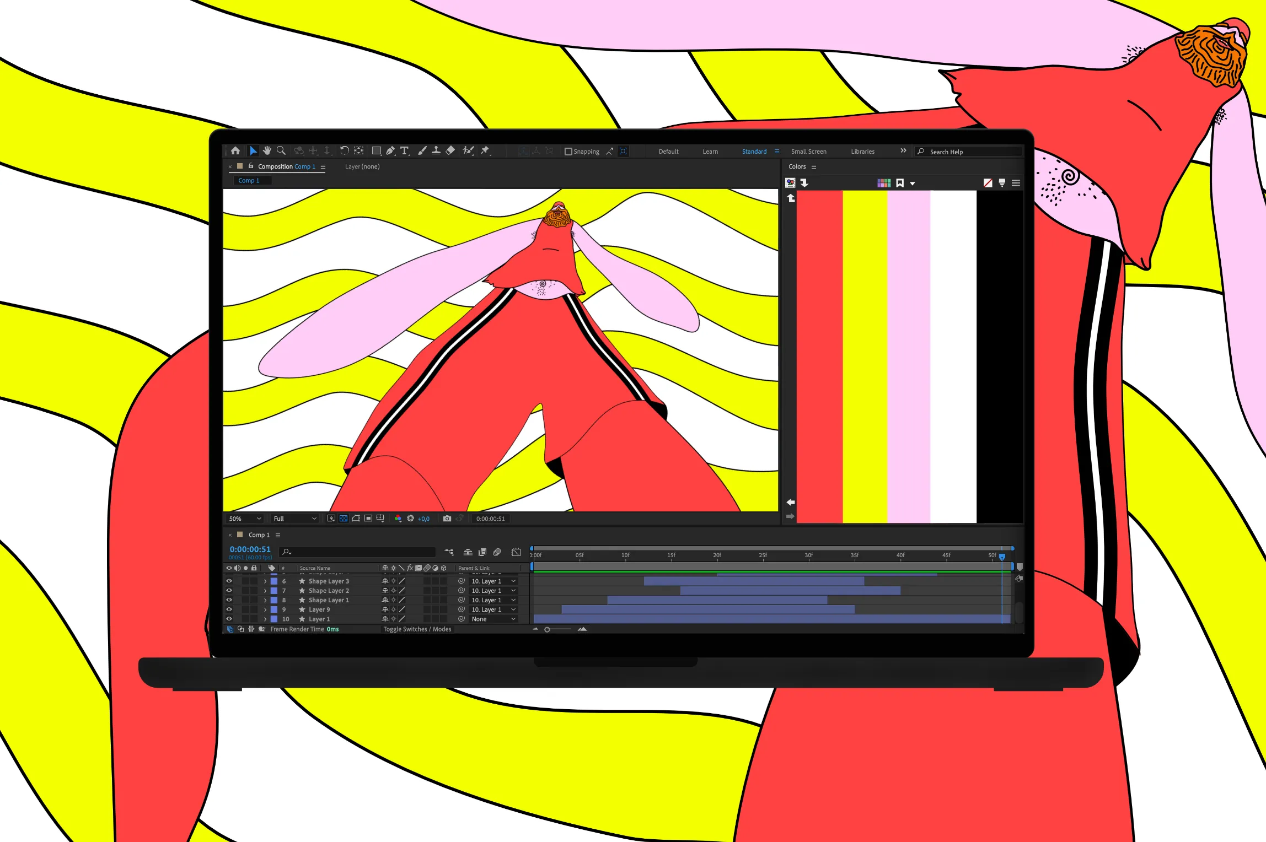The width and height of the screenshot is (1266, 842).
Task: Select the Pen tool in toolbar
Action: (x=390, y=151)
